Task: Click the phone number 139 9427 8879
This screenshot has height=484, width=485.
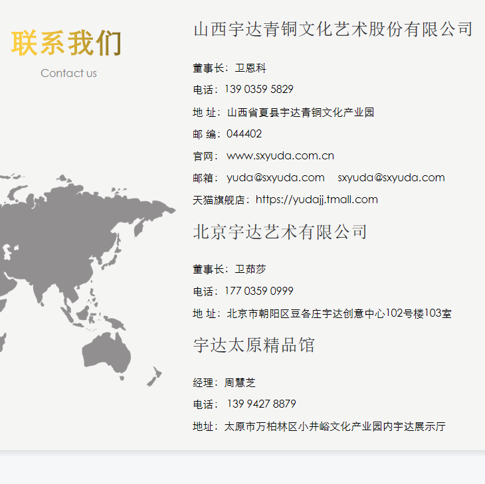Action: (x=261, y=404)
